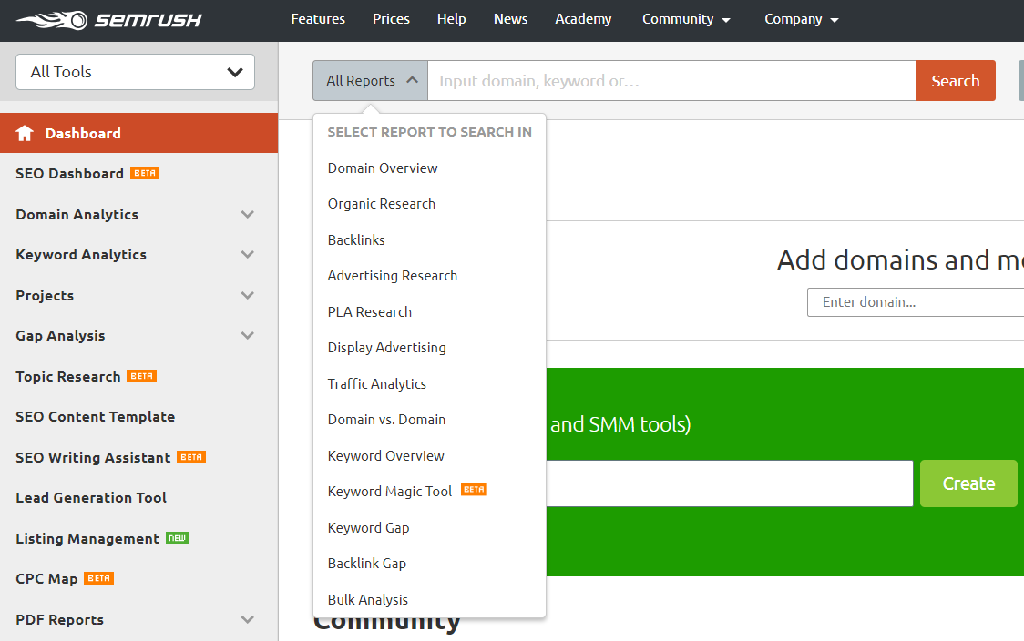The height and width of the screenshot is (641, 1024).
Task: Open CPC Map tool
Action: 46,579
